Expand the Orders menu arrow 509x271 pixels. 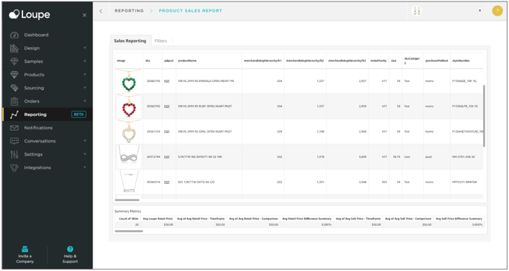click(85, 101)
